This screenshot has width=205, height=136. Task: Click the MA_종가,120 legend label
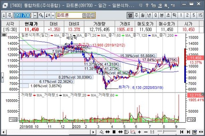(x=136, y=35)
